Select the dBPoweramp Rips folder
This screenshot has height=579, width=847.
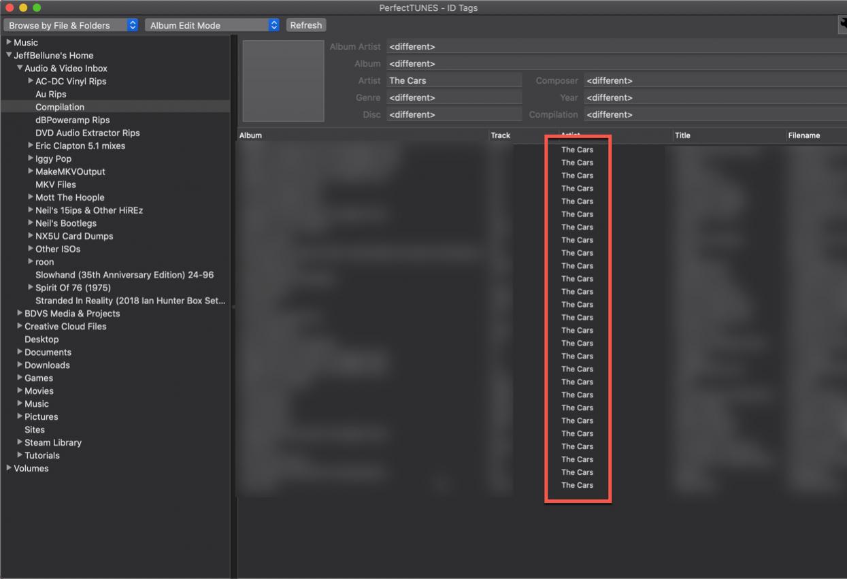[x=72, y=120]
